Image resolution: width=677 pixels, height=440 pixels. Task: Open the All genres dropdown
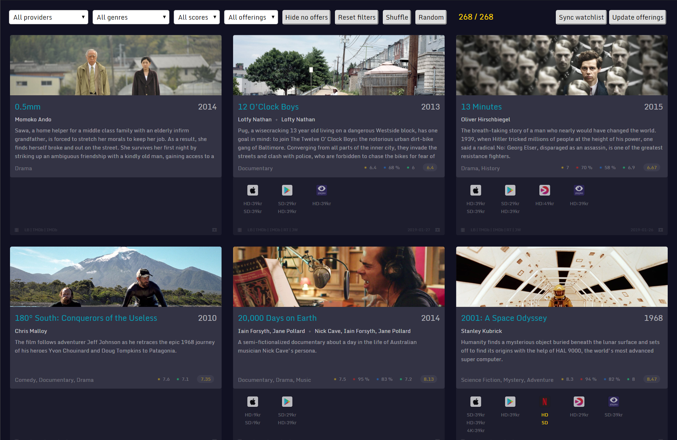pos(131,17)
